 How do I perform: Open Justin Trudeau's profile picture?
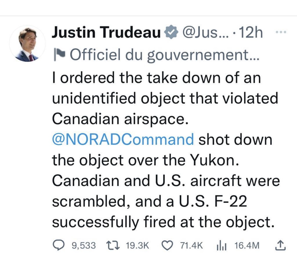tap(27, 44)
